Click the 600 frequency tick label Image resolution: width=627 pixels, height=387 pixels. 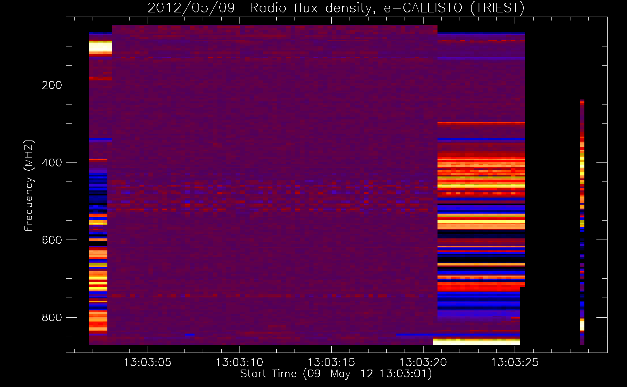tap(52, 240)
